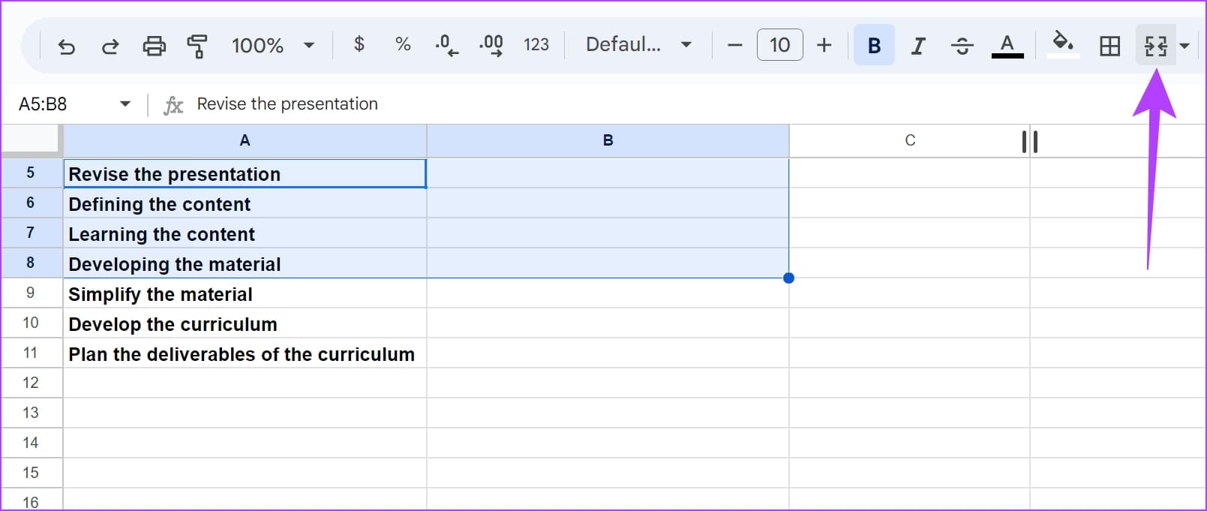The image size is (1207, 511).
Task: Toggle bold formatting
Action: point(874,45)
